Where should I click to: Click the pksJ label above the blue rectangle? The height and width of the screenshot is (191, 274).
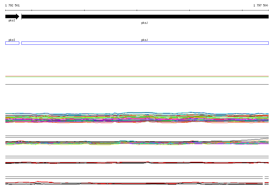144,40
